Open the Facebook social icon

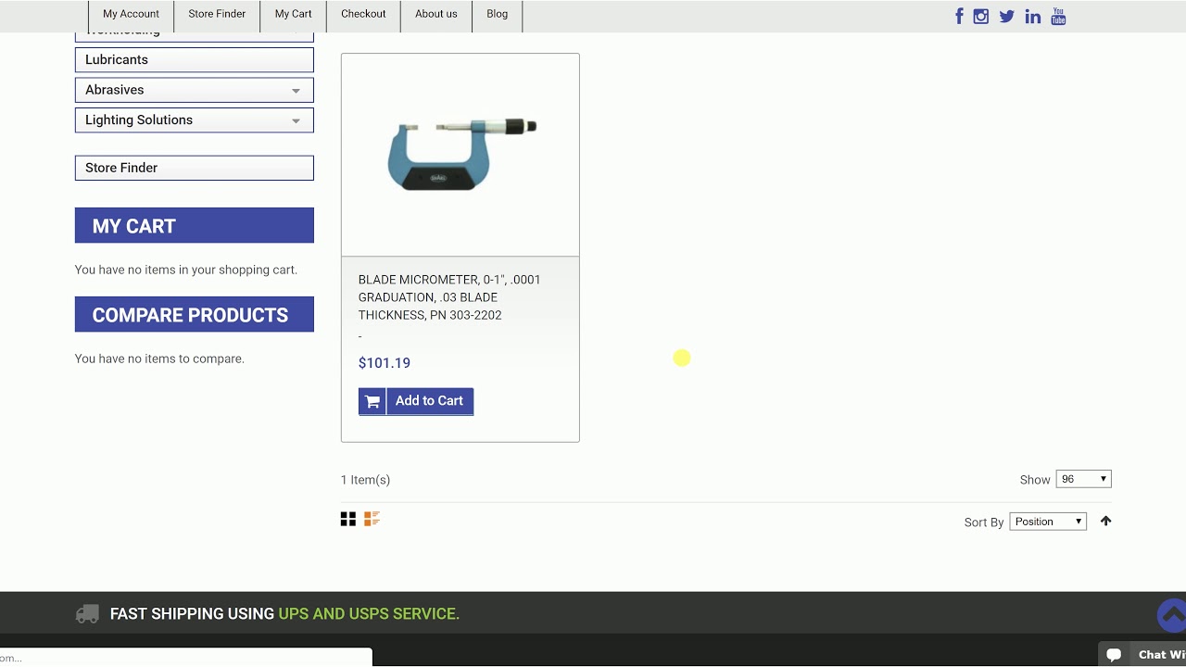(x=959, y=16)
